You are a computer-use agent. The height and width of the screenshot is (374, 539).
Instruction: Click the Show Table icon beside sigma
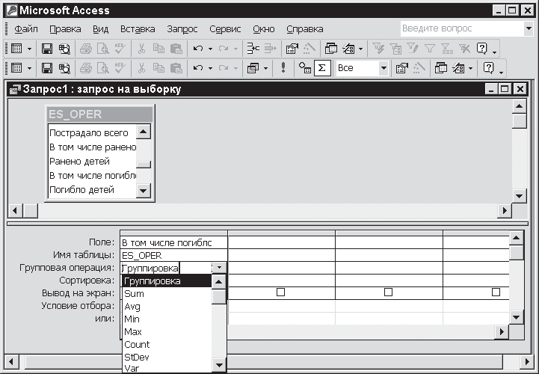point(304,68)
